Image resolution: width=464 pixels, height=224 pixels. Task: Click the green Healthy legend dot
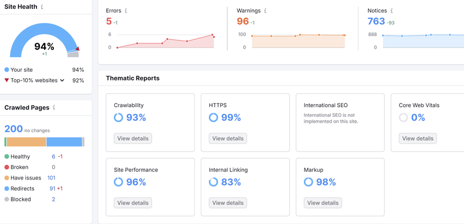pos(7,156)
